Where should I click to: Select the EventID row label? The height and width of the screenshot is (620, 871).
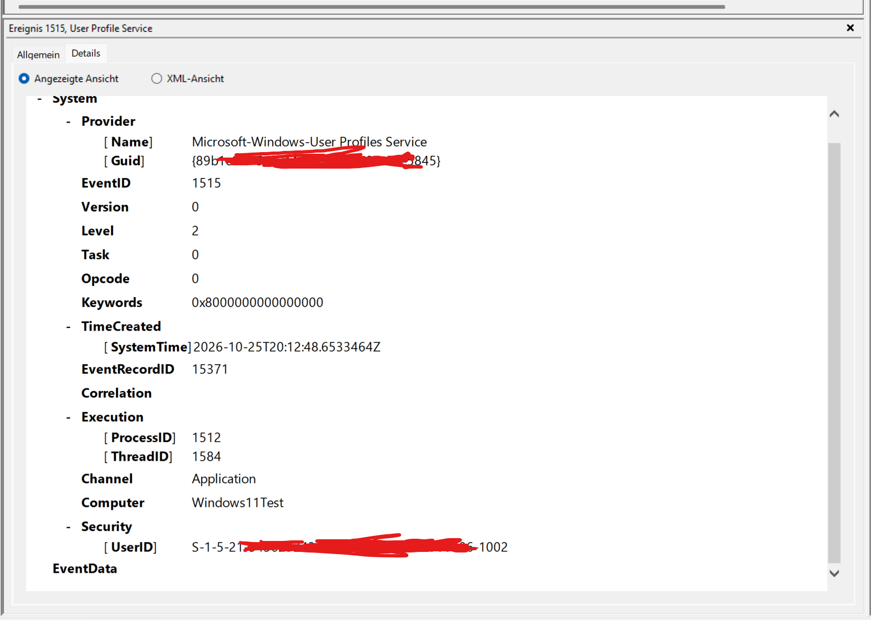tap(106, 183)
